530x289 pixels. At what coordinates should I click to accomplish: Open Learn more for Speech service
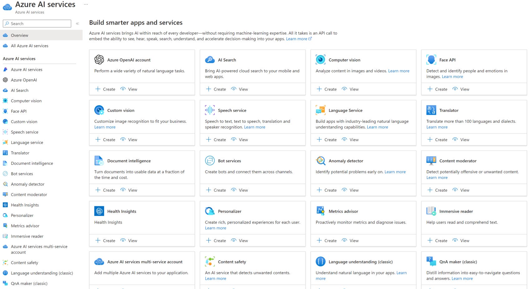254,127
